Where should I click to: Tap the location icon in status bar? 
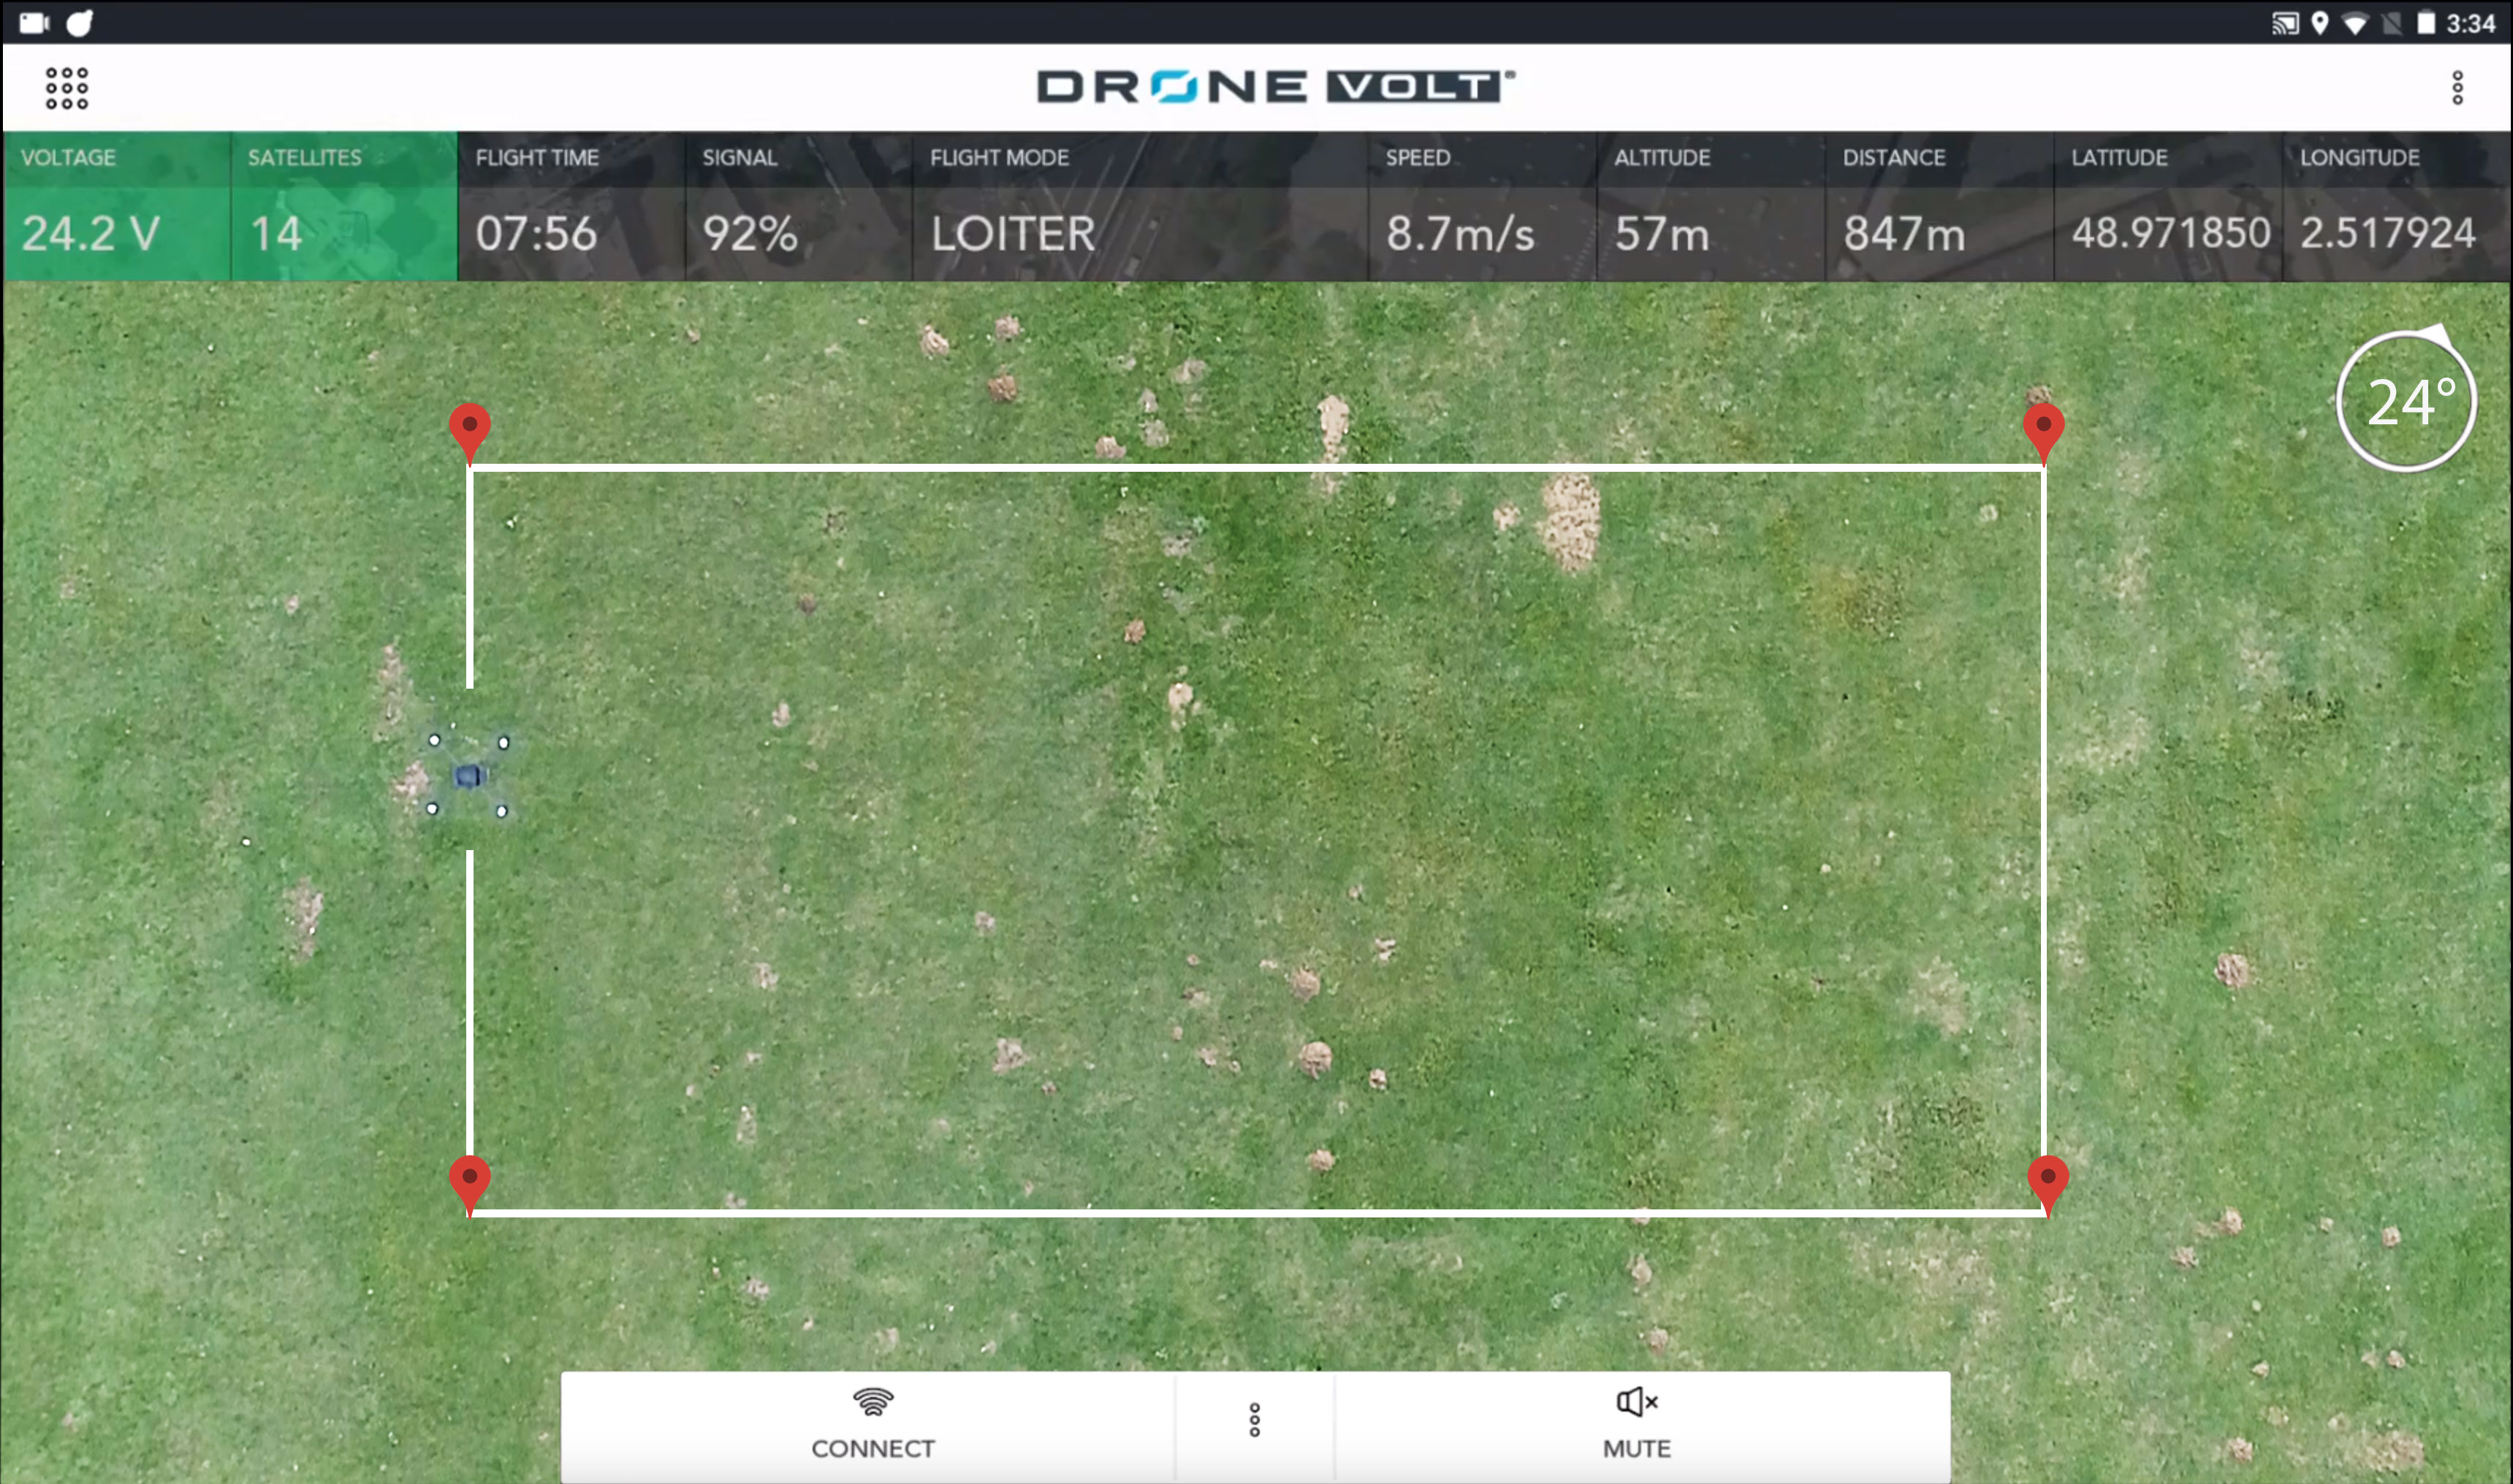pos(2320,23)
